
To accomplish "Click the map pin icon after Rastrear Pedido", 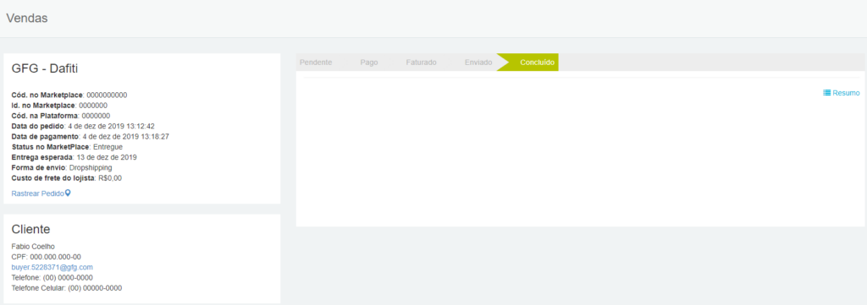I will pos(68,193).
